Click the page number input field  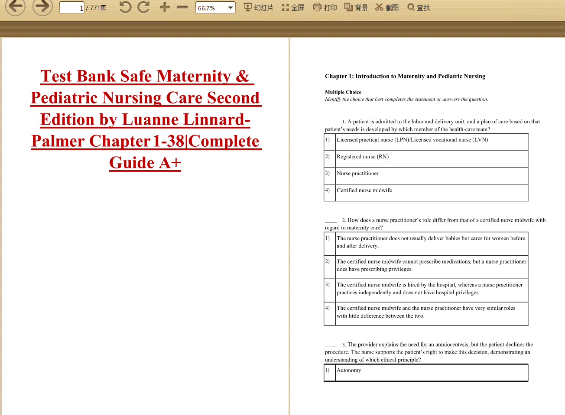tap(72, 8)
